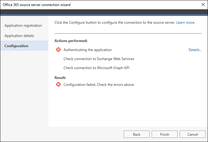
Task: Click the red error icon next to Configuration failed
Action: [58, 84]
